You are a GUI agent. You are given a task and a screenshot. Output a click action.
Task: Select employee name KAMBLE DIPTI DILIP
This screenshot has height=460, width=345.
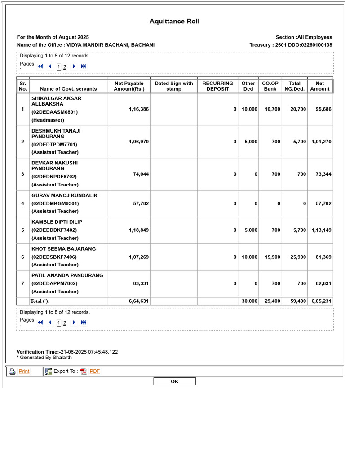click(x=57, y=222)
